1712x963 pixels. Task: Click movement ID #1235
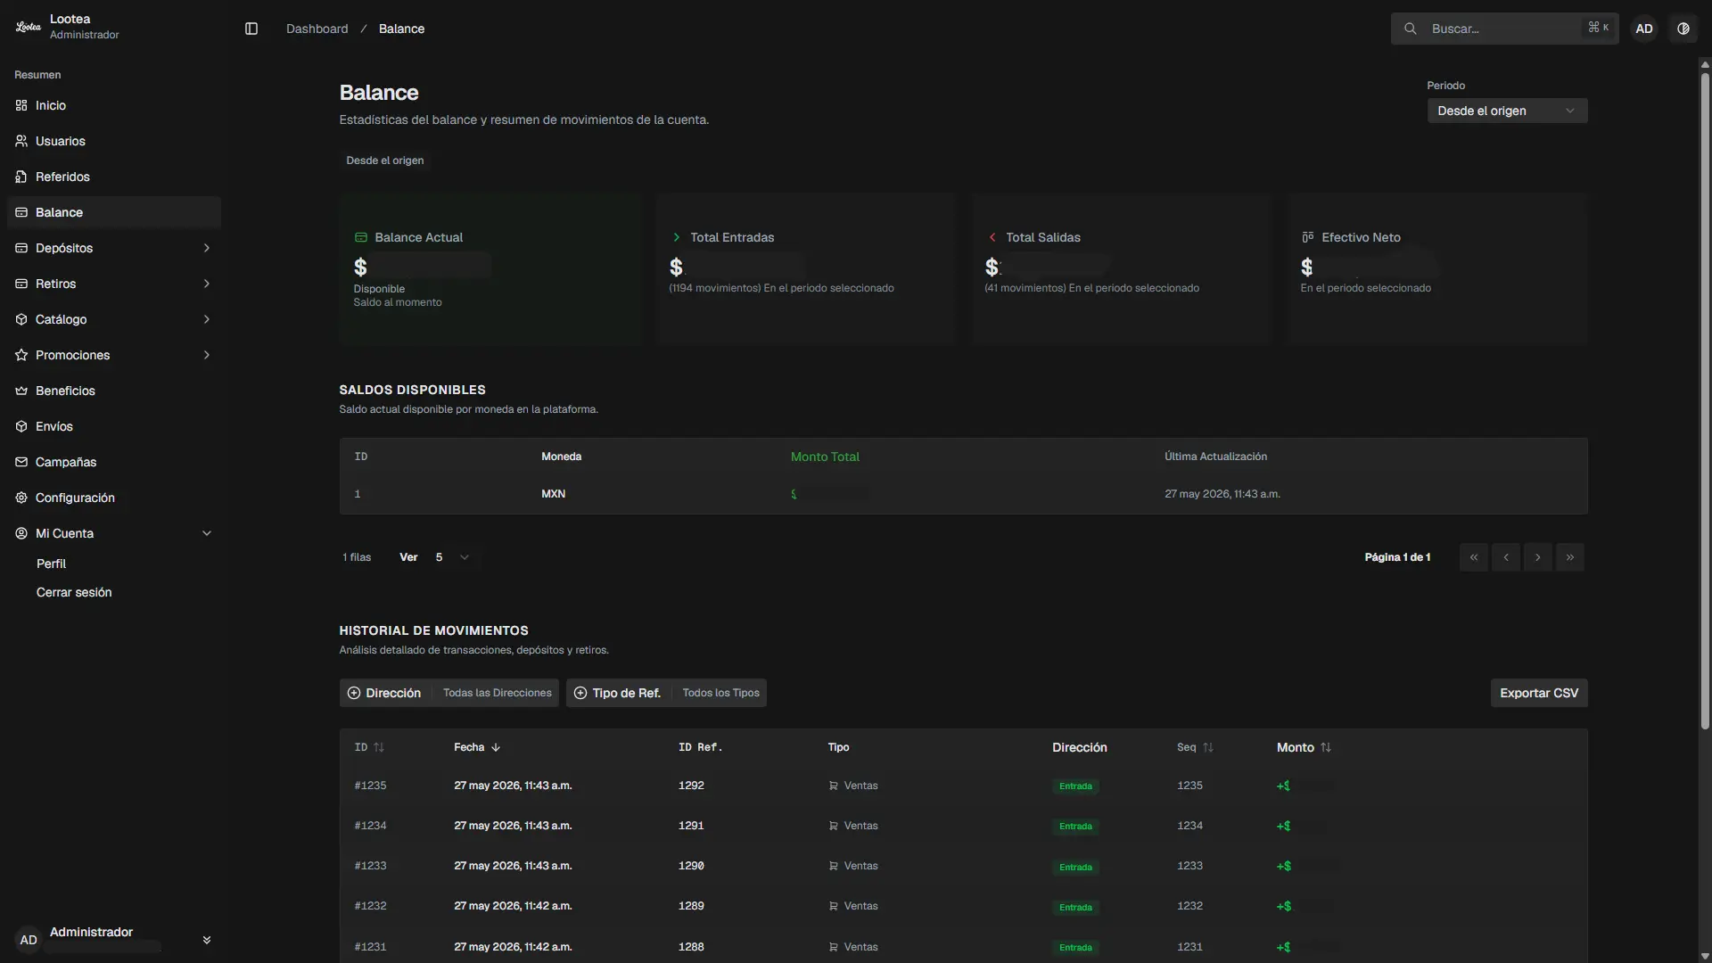370,786
